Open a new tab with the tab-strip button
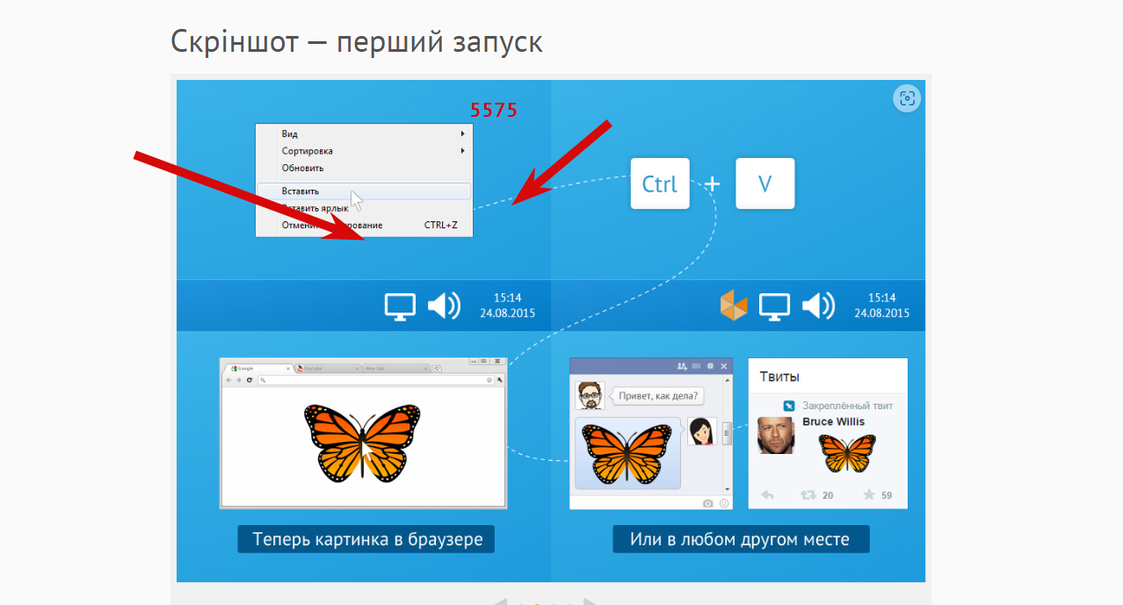This screenshot has height=605, width=1123. point(437,369)
